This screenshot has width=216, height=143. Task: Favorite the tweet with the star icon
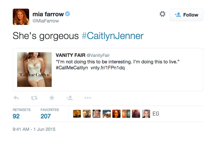point(52,98)
